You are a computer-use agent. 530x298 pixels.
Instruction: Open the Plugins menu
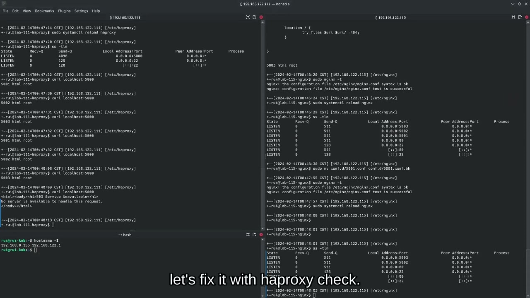click(x=64, y=11)
